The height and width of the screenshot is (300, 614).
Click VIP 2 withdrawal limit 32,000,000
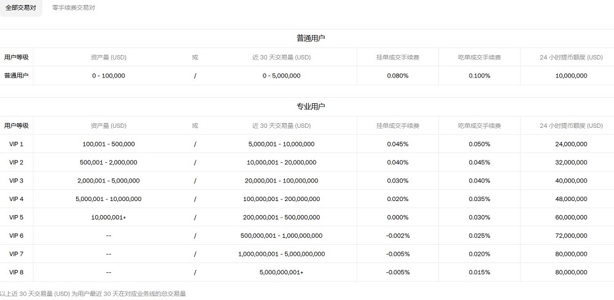(x=571, y=162)
